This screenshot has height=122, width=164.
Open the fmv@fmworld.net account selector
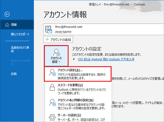[x=103, y=30]
